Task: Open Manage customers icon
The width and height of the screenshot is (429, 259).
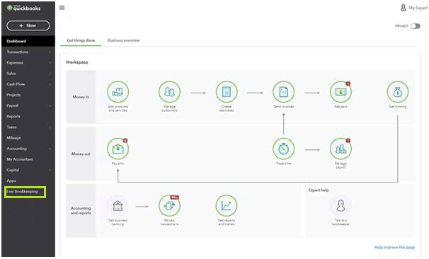Action: pos(169,92)
